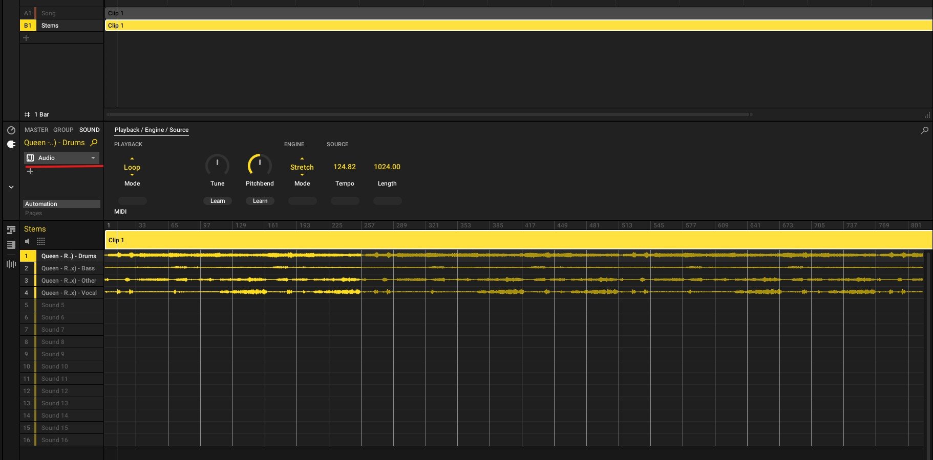Image resolution: width=933 pixels, height=460 pixels.
Task: Switch to the MASTER tab
Action: coord(36,130)
